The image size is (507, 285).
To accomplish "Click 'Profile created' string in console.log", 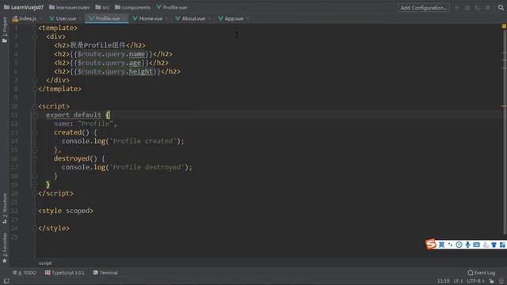I will 143,141.
